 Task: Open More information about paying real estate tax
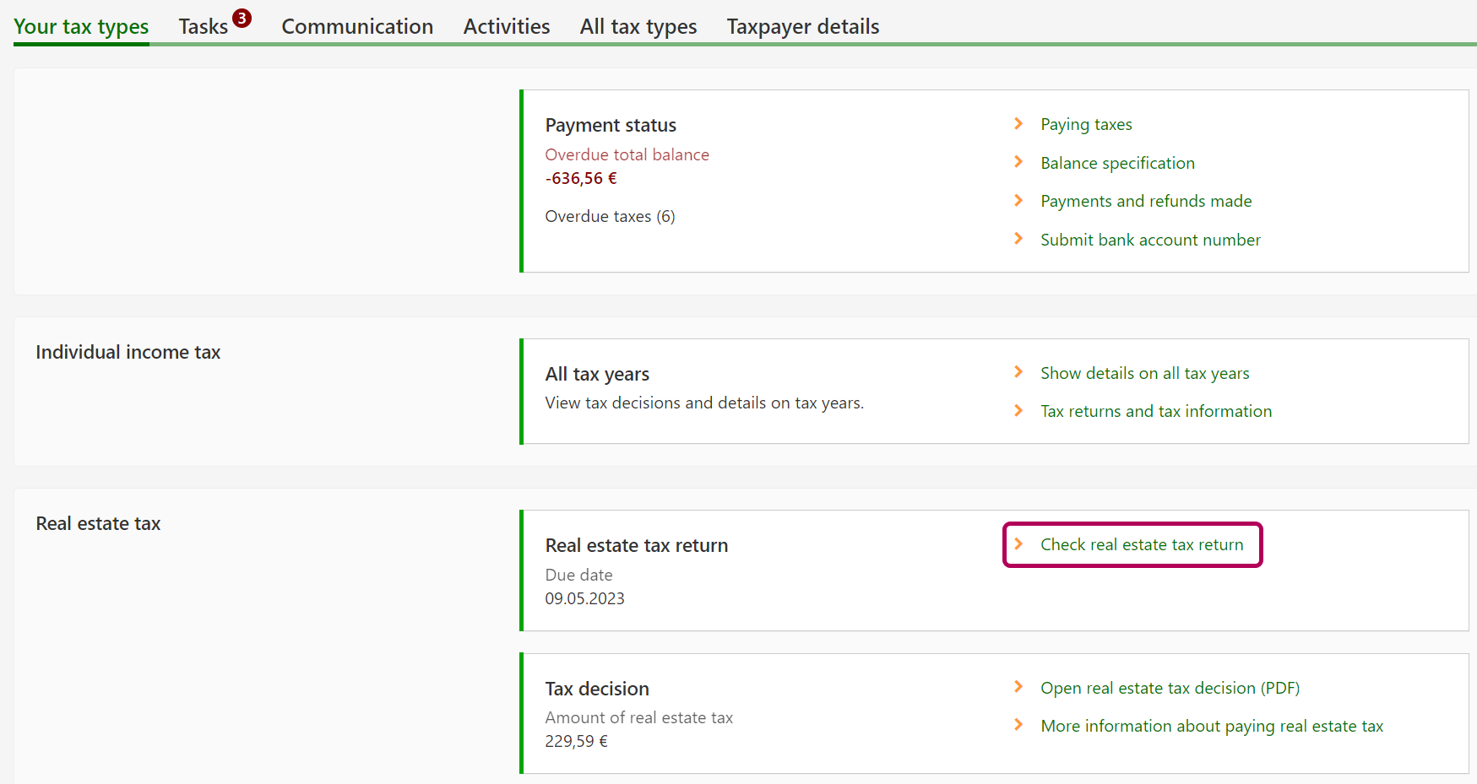click(1212, 726)
